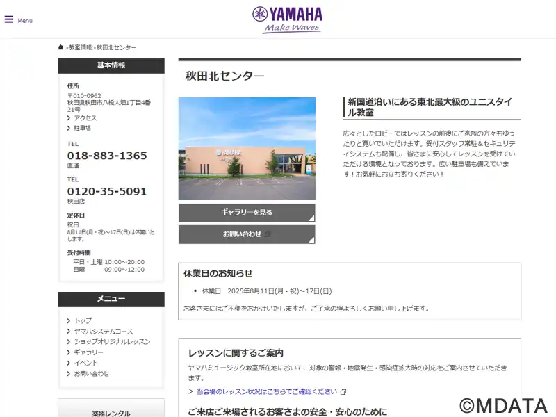Select お問い合わせ in the sidebar menu
The height and width of the screenshot is (417, 556).
(92, 373)
